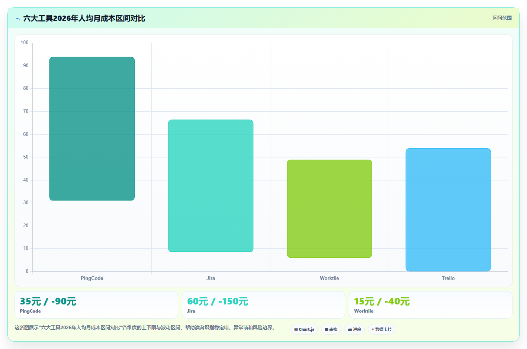Select the green Worktile range bar

coord(330,209)
